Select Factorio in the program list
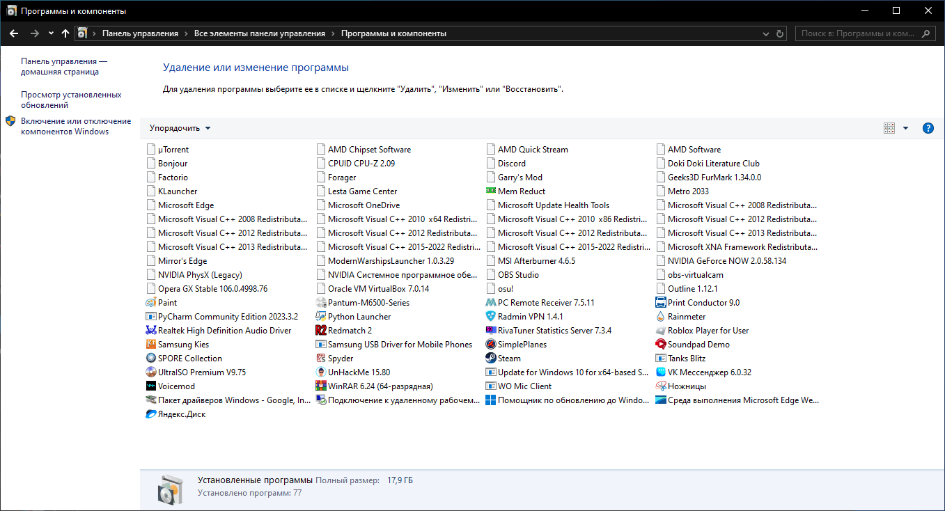 [x=168, y=178]
